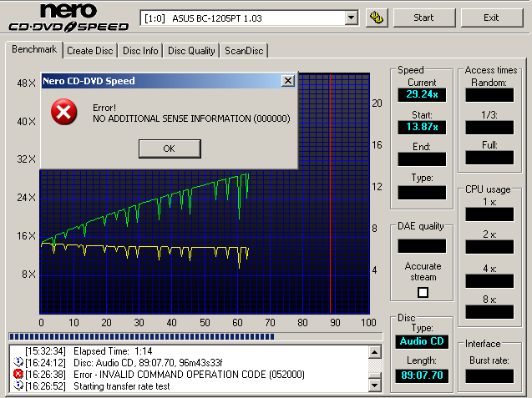This screenshot has width=532, height=398.
Task: Click the empty End speed field
Action: (x=422, y=159)
